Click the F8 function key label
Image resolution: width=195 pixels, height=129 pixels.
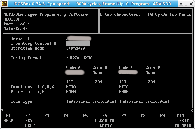143,116
